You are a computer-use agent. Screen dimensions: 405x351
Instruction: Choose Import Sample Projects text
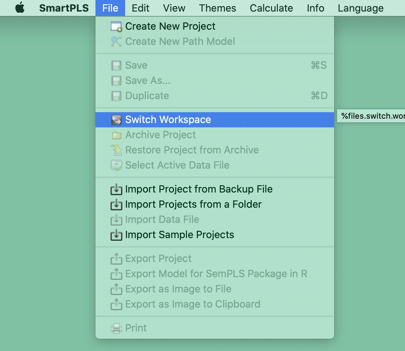[179, 235]
